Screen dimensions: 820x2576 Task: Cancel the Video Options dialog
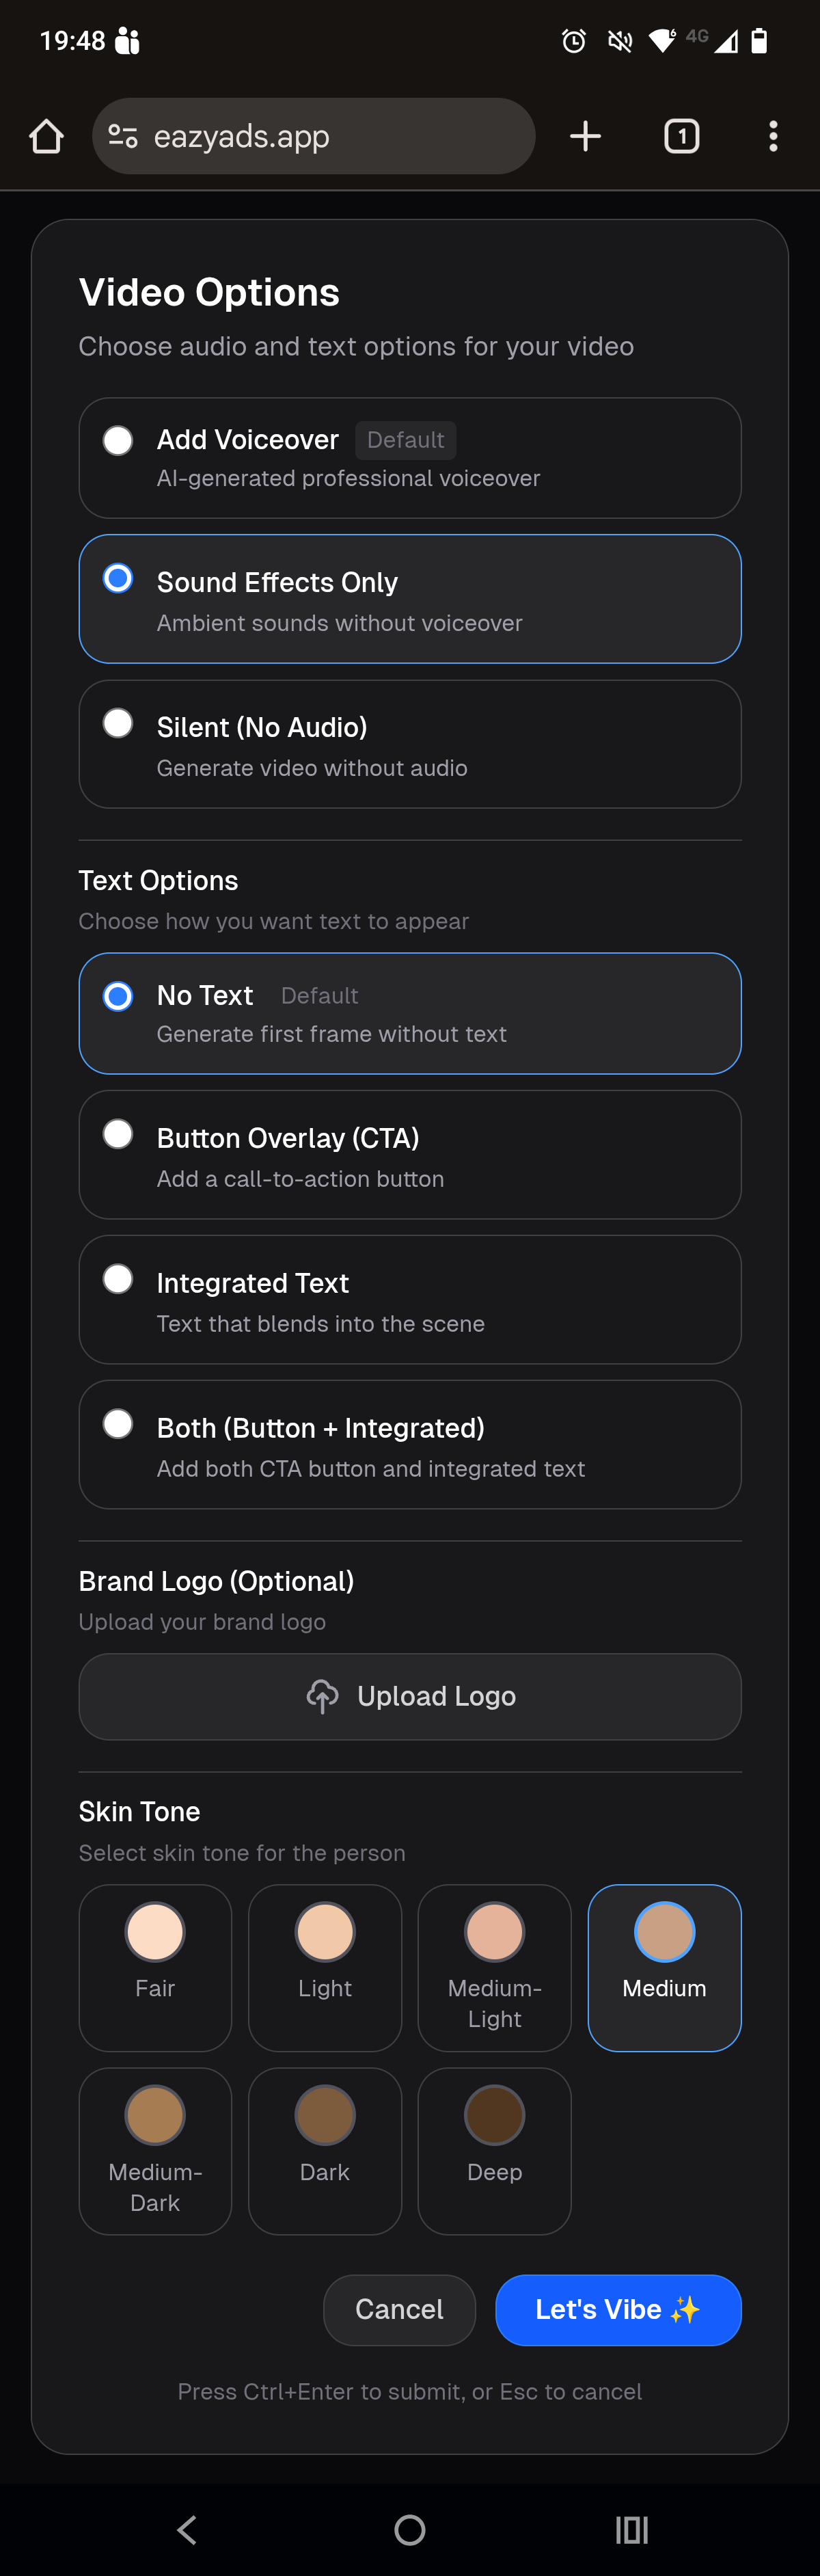(399, 2310)
